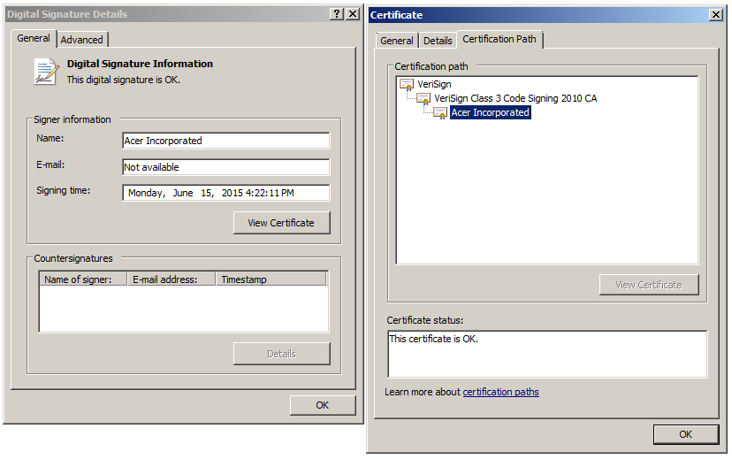Click the Name of signer column header
Image resolution: width=732 pixels, height=459 pixels.
pyautogui.click(x=83, y=279)
